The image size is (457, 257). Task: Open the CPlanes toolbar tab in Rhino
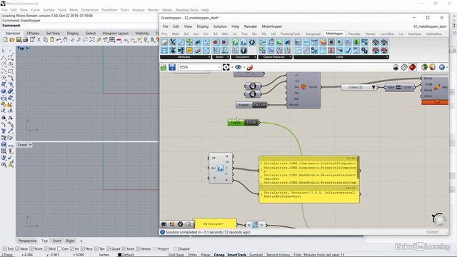pyautogui.click(x=33, y=34)
